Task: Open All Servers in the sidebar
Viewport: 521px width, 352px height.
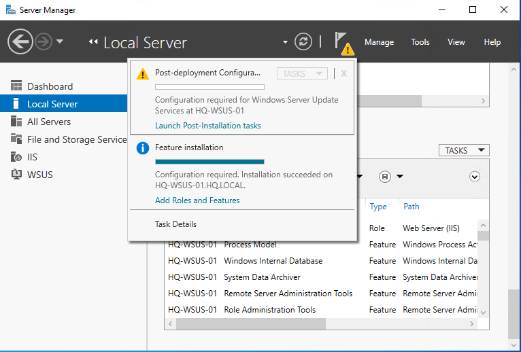Action: coord(49,122)
